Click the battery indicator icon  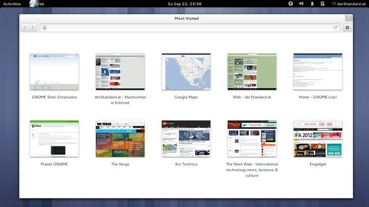323,3
